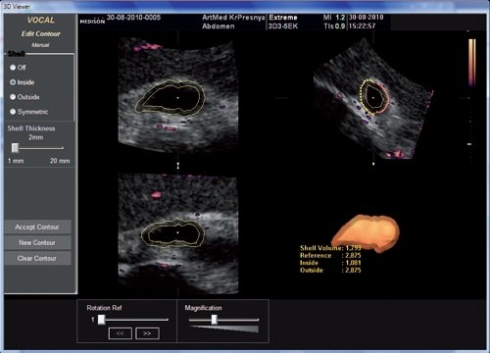Click the Rotation Ref slider handle

[102, 320]
